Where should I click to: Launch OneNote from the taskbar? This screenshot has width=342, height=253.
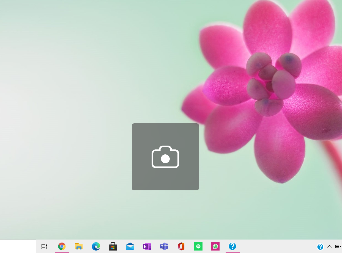(x=147, y=246)
